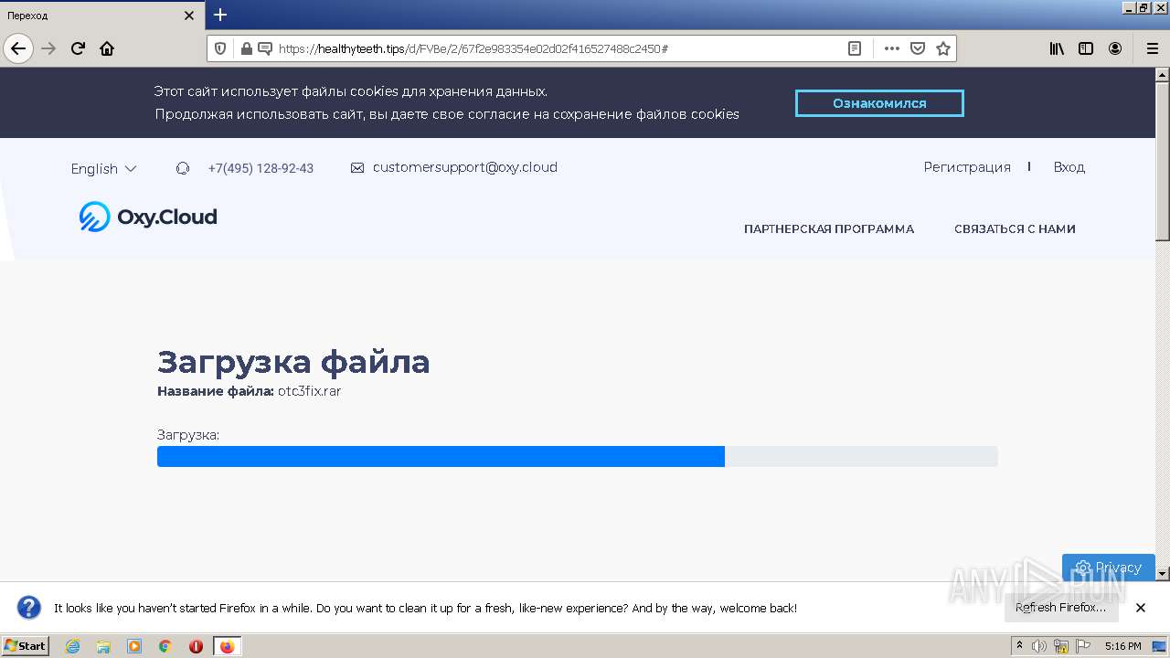Open the Windows Start menu
1170x658 pixels.
coord(26,646)
